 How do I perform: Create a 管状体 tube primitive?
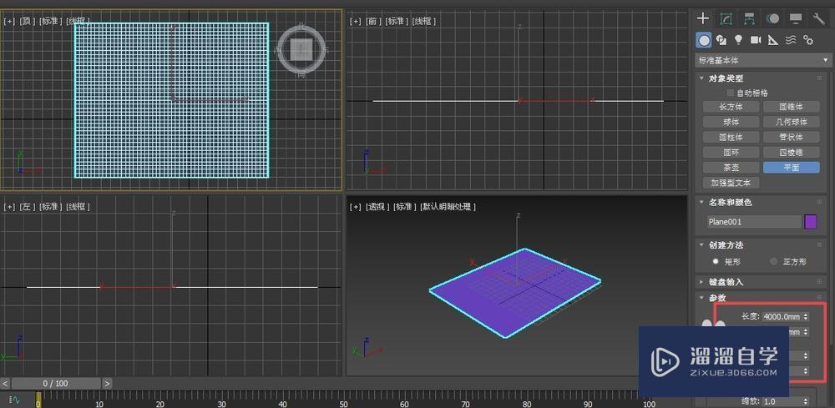(792, 137)
